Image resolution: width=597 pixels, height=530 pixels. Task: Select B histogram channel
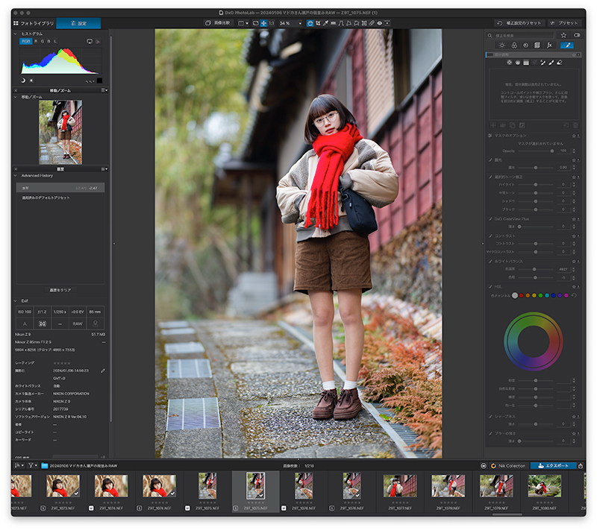(x=49, y=42)
